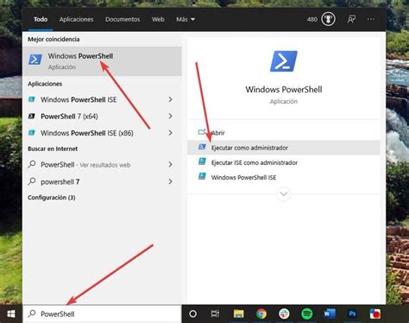Click the Cortana circle icon in taskbar
Viewport: 409px width, 323px height.
pyautogui.click(x=193, y=313)
